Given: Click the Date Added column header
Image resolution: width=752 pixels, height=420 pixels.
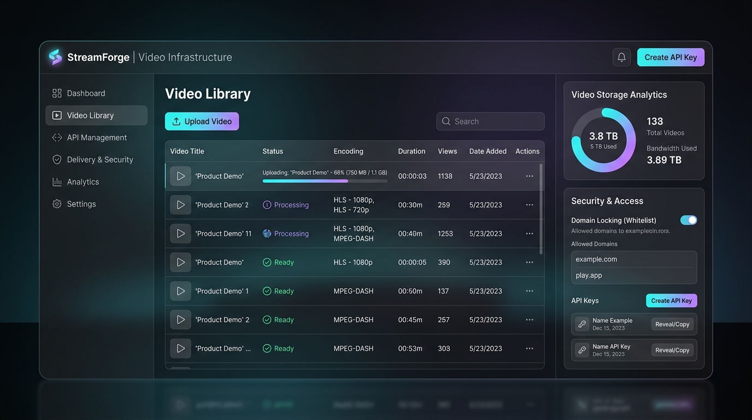Looking at the screenshot, I should tap(487, 151).
